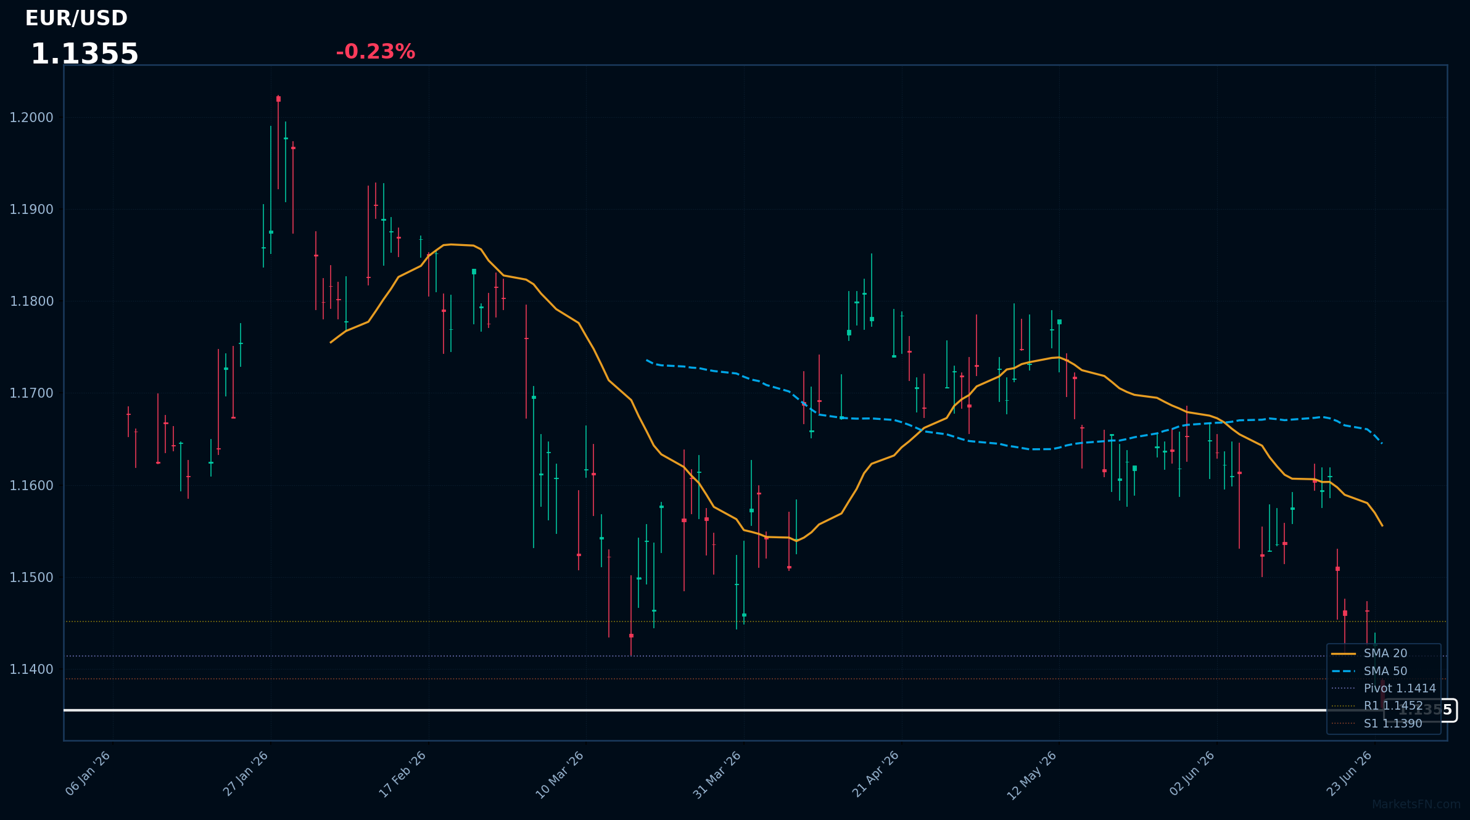Click the 23 Jun '26 date label
The width and height of the screenshot is (1470, 820).
coord(1349,774)
